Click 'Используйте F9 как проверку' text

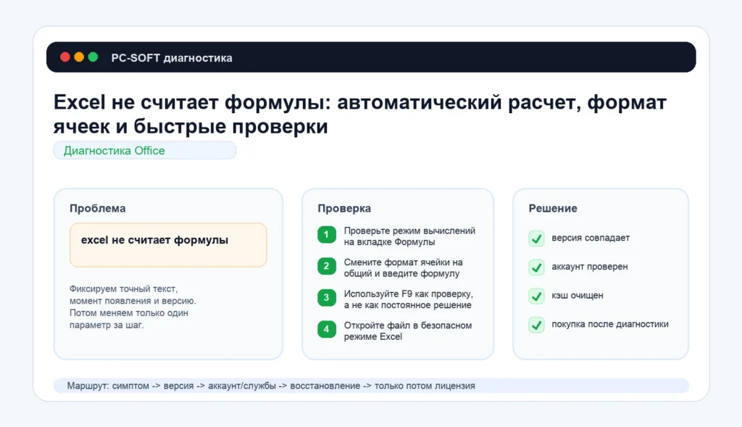point(409,299)
